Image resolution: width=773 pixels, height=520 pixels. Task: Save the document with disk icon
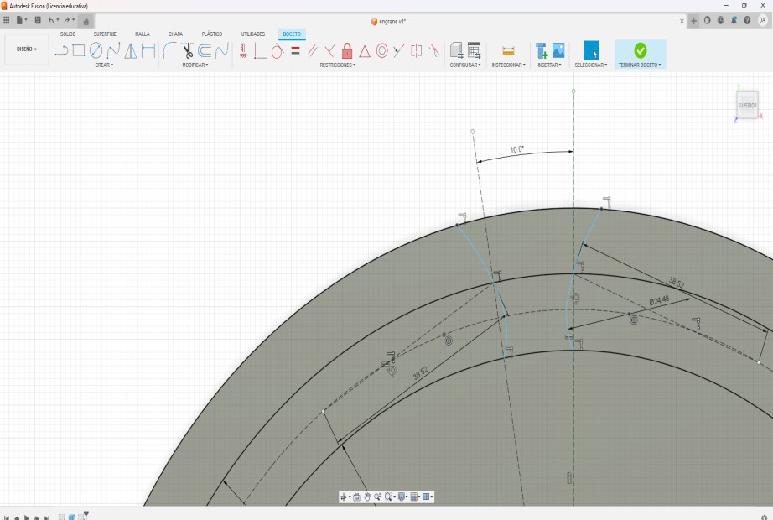(x=38, y=20)
